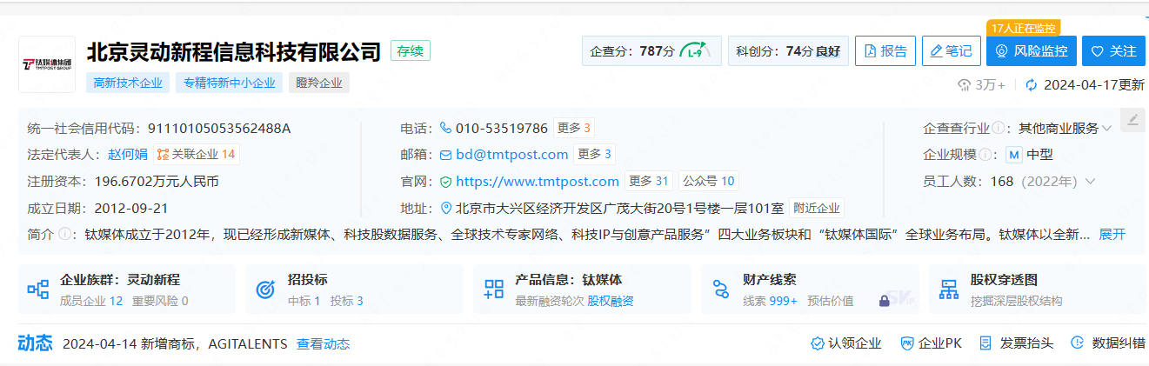Open the 招投标 bidding card
The image size is (1149, 366).
coord(354,289)
